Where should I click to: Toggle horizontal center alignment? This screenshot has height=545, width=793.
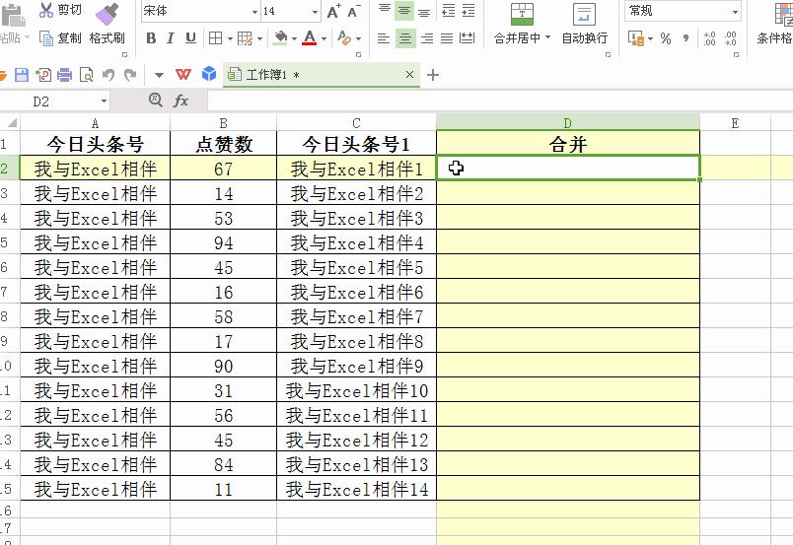tap(405, 37)
